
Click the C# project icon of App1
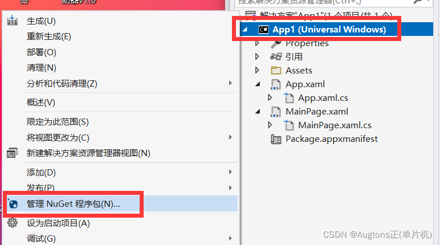coord(263,30)
